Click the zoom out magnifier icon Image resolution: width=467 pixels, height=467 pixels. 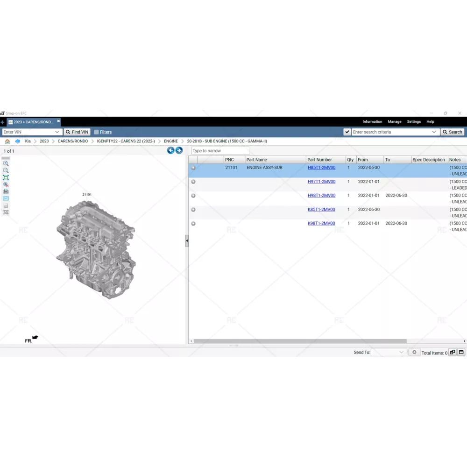6,170
